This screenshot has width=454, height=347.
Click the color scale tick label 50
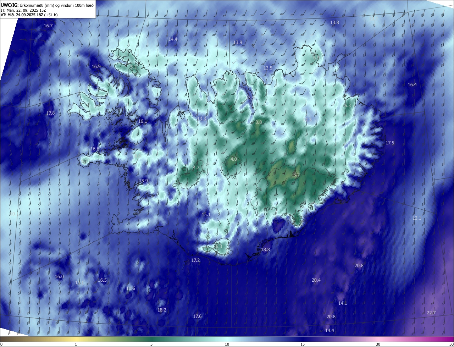(x=451, y=344)
